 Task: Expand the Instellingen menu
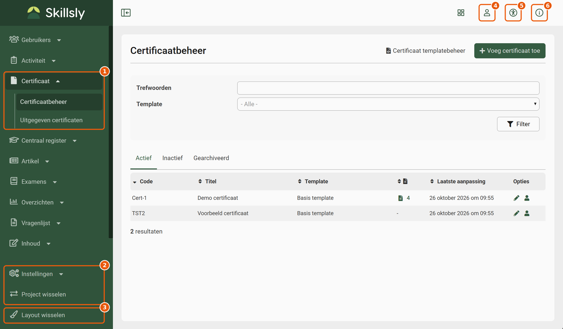(x=36, y=274)
